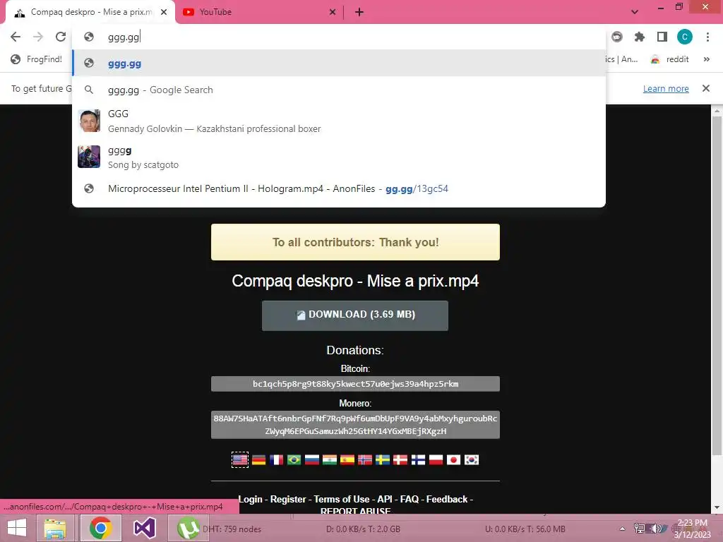
Task: Open the Terms of Use link
Action: click(x=342, y=499)
